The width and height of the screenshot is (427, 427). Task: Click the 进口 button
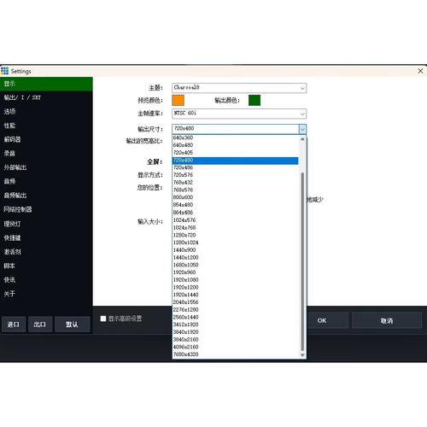14,325
